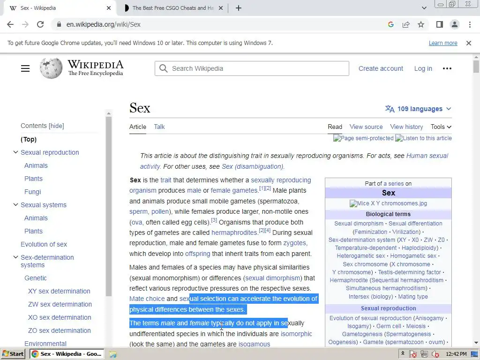Open the Genetic contents entry
Screen dimensions: 480x360
pyautogui.click(x=36, y=278)
